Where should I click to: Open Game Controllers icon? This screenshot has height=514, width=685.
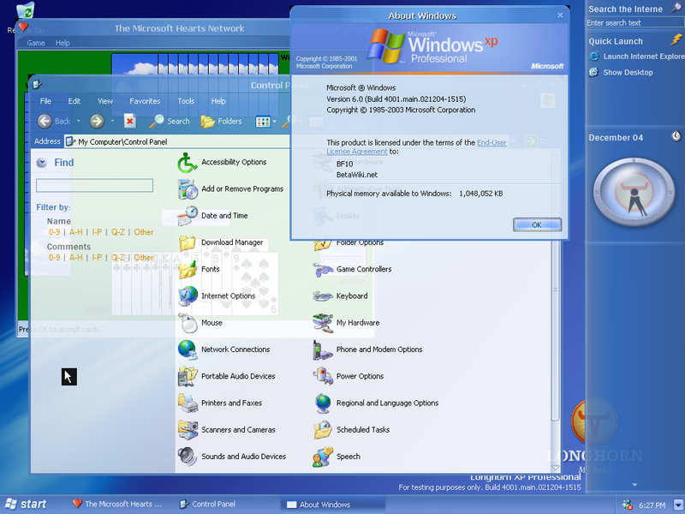click(323, 269)
